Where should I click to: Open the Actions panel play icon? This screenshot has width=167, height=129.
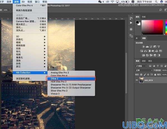(x=131, y=23)
